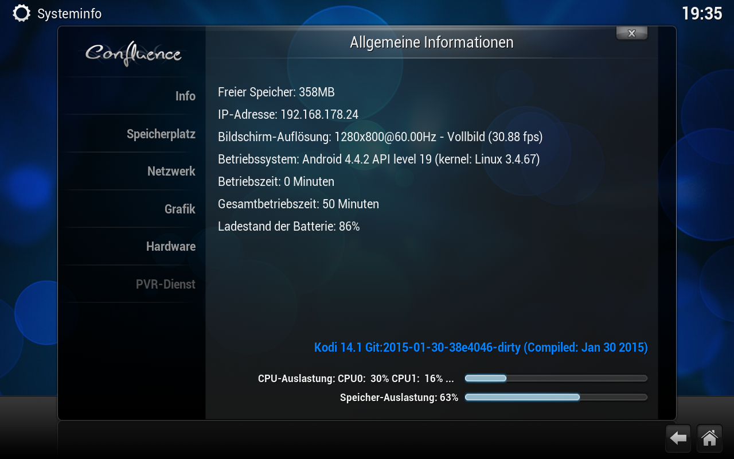Click the Confluence logo
The image size is (734, 459).
(x=134, y=54)
